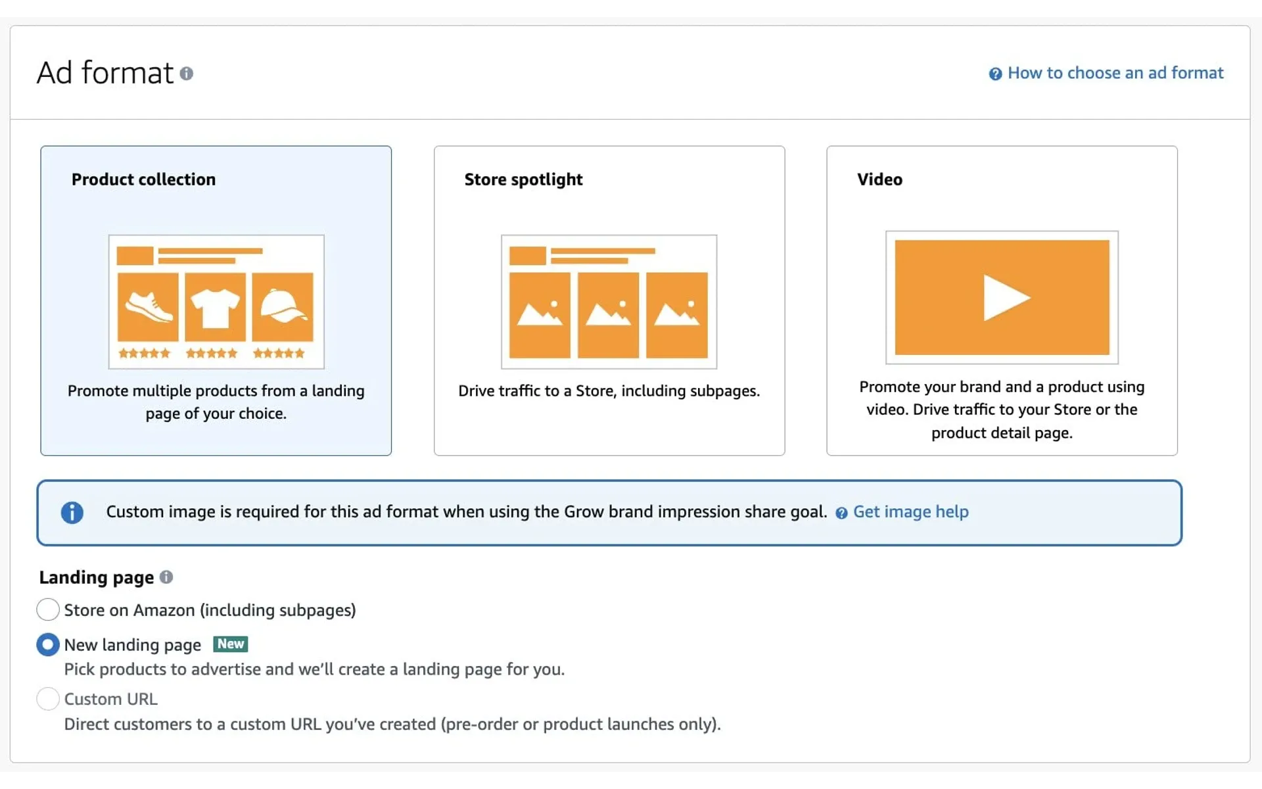This screenshot has width=1262, height=789.
Task: Select Store on Amazon landing page option
Action: point(47,610)
